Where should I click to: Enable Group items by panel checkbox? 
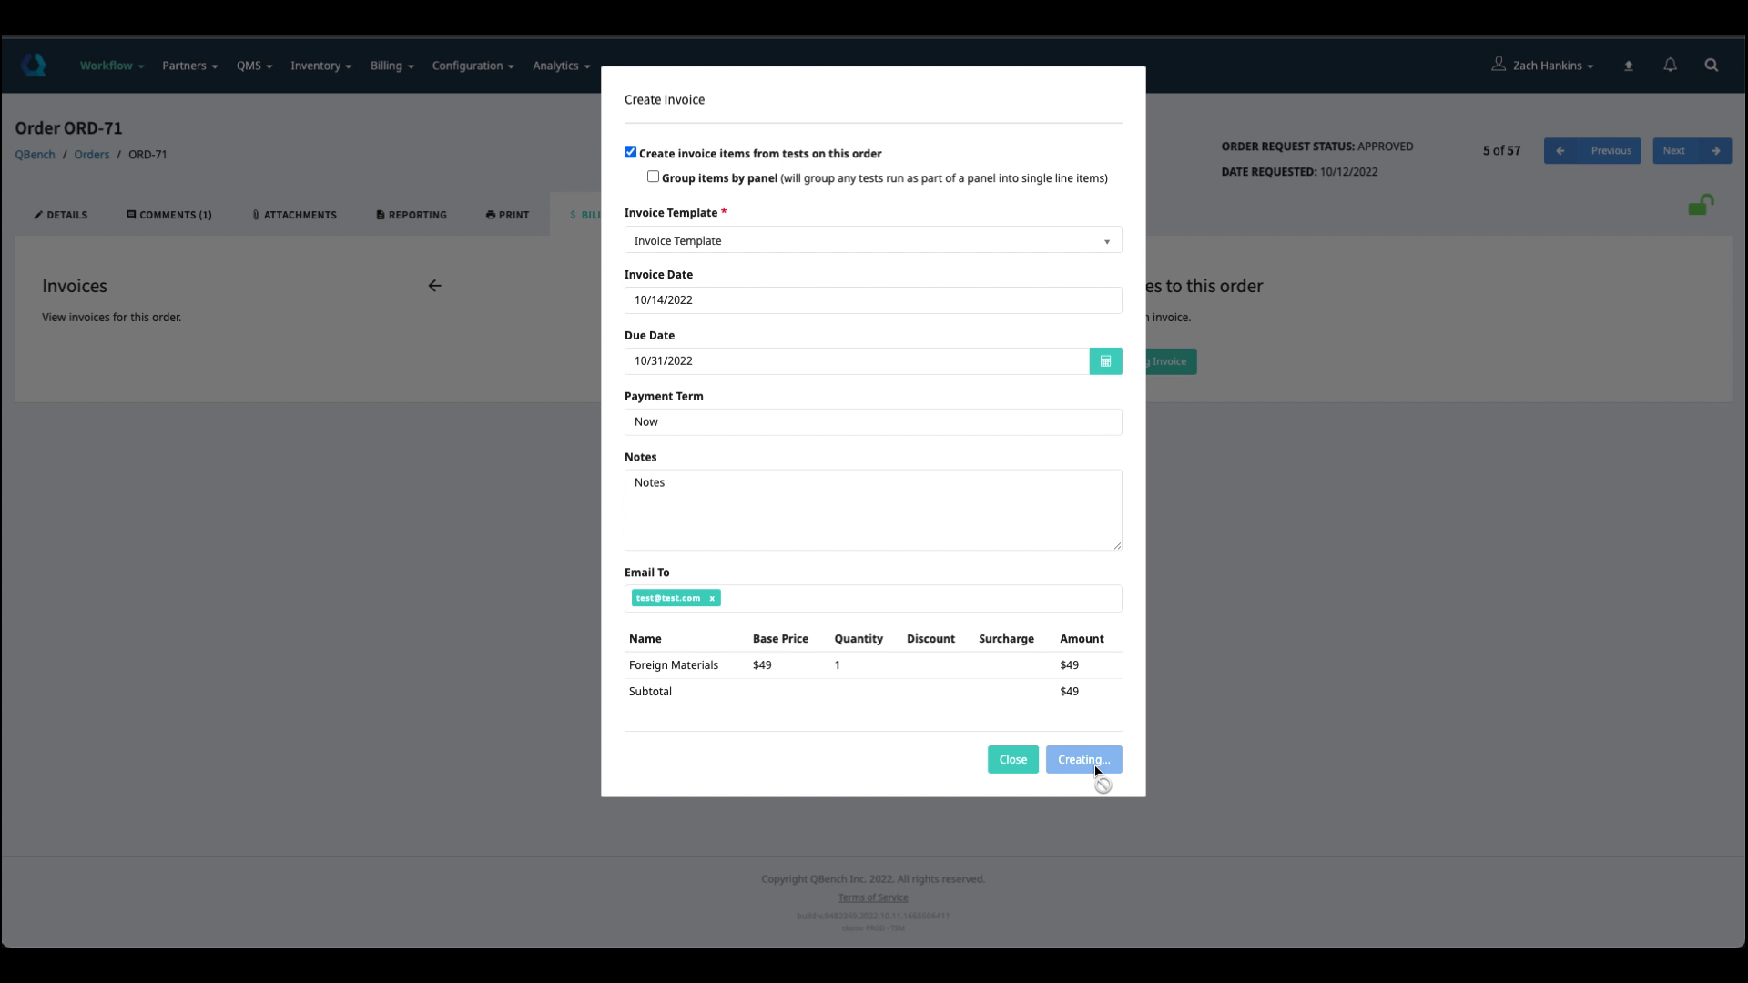[653, 177]
